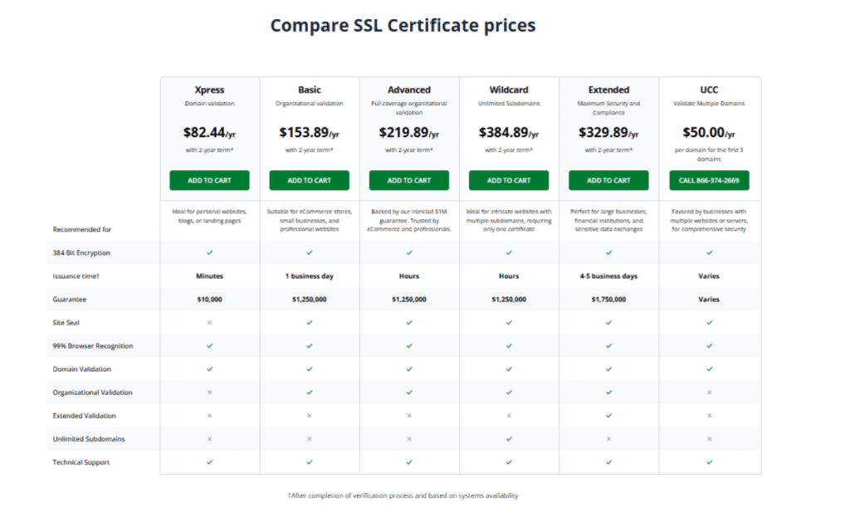Image resolution: width=850 pixels, height=527 pixels.
Task: Click the $153.89/yr Basic price
Action: (x=309, y=132)
